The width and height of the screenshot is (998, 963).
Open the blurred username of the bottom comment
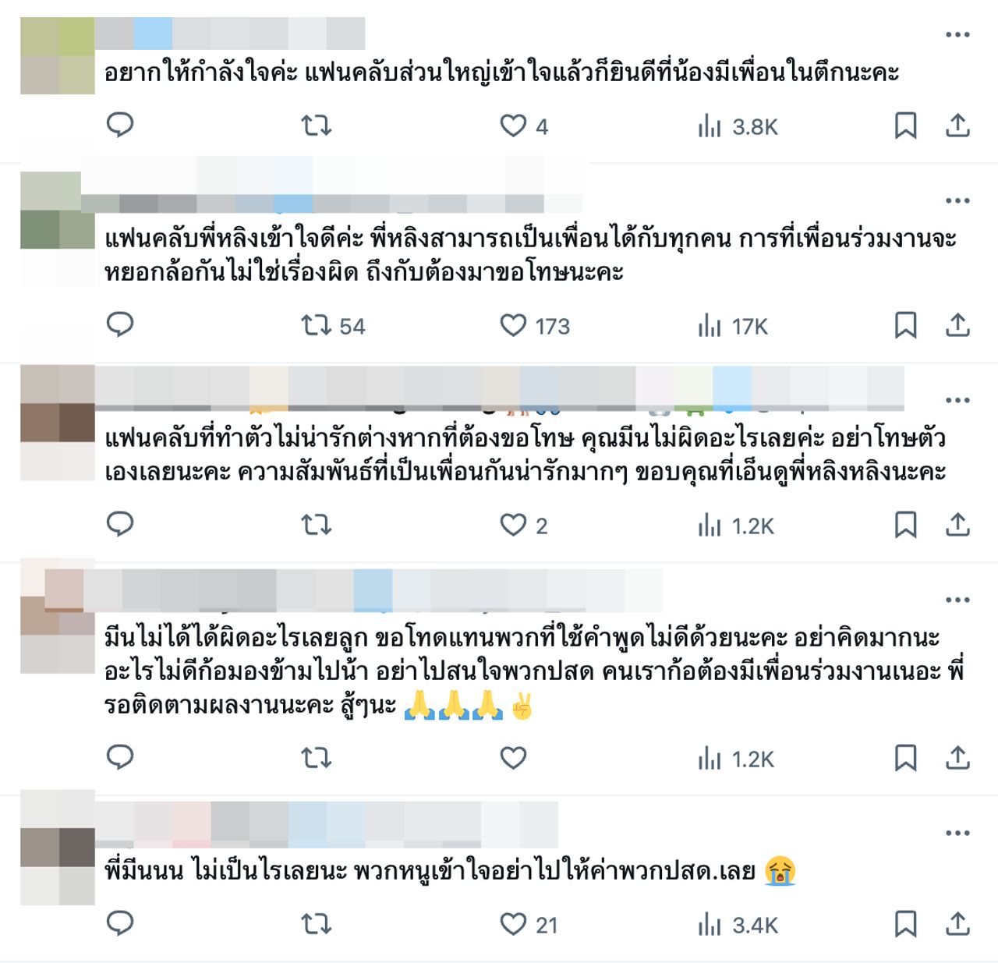[x=327, y=824]
